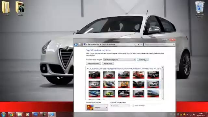Choose the white sports car wallpaper, row two
The height and width of the screenshot is (117, 208).
click(95, 84)
